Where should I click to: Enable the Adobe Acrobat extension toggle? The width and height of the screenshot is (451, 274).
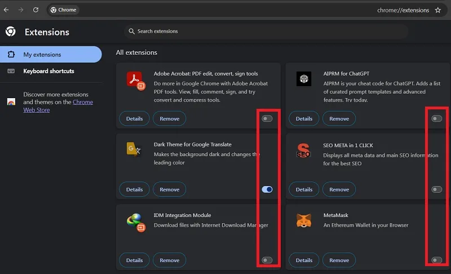tap(267, 118)
